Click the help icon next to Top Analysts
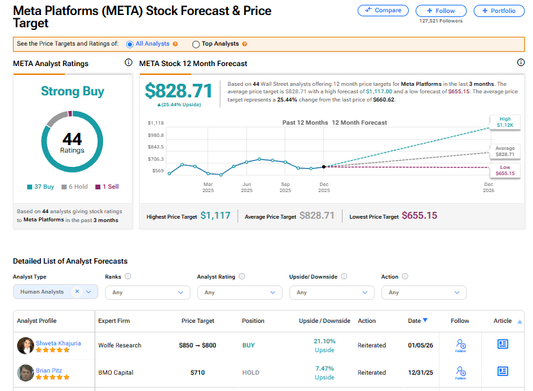The image size is (533, 391). tap(244, 44)
